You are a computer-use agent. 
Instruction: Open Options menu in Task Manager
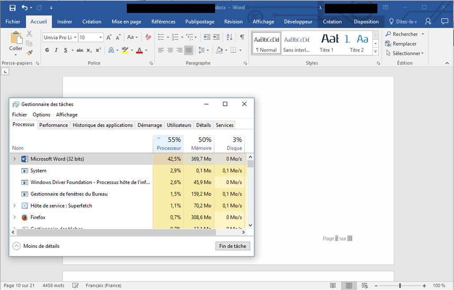coord(41,115)
